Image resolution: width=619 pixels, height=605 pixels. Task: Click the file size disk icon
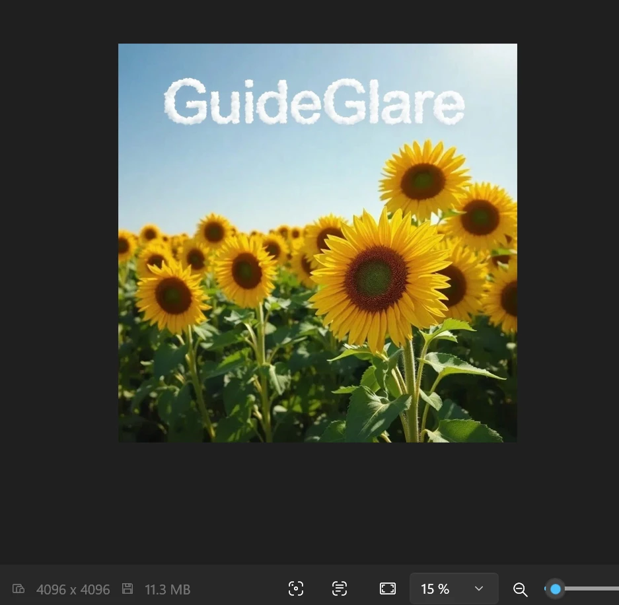pyautogui.click(x=128, y=588)
